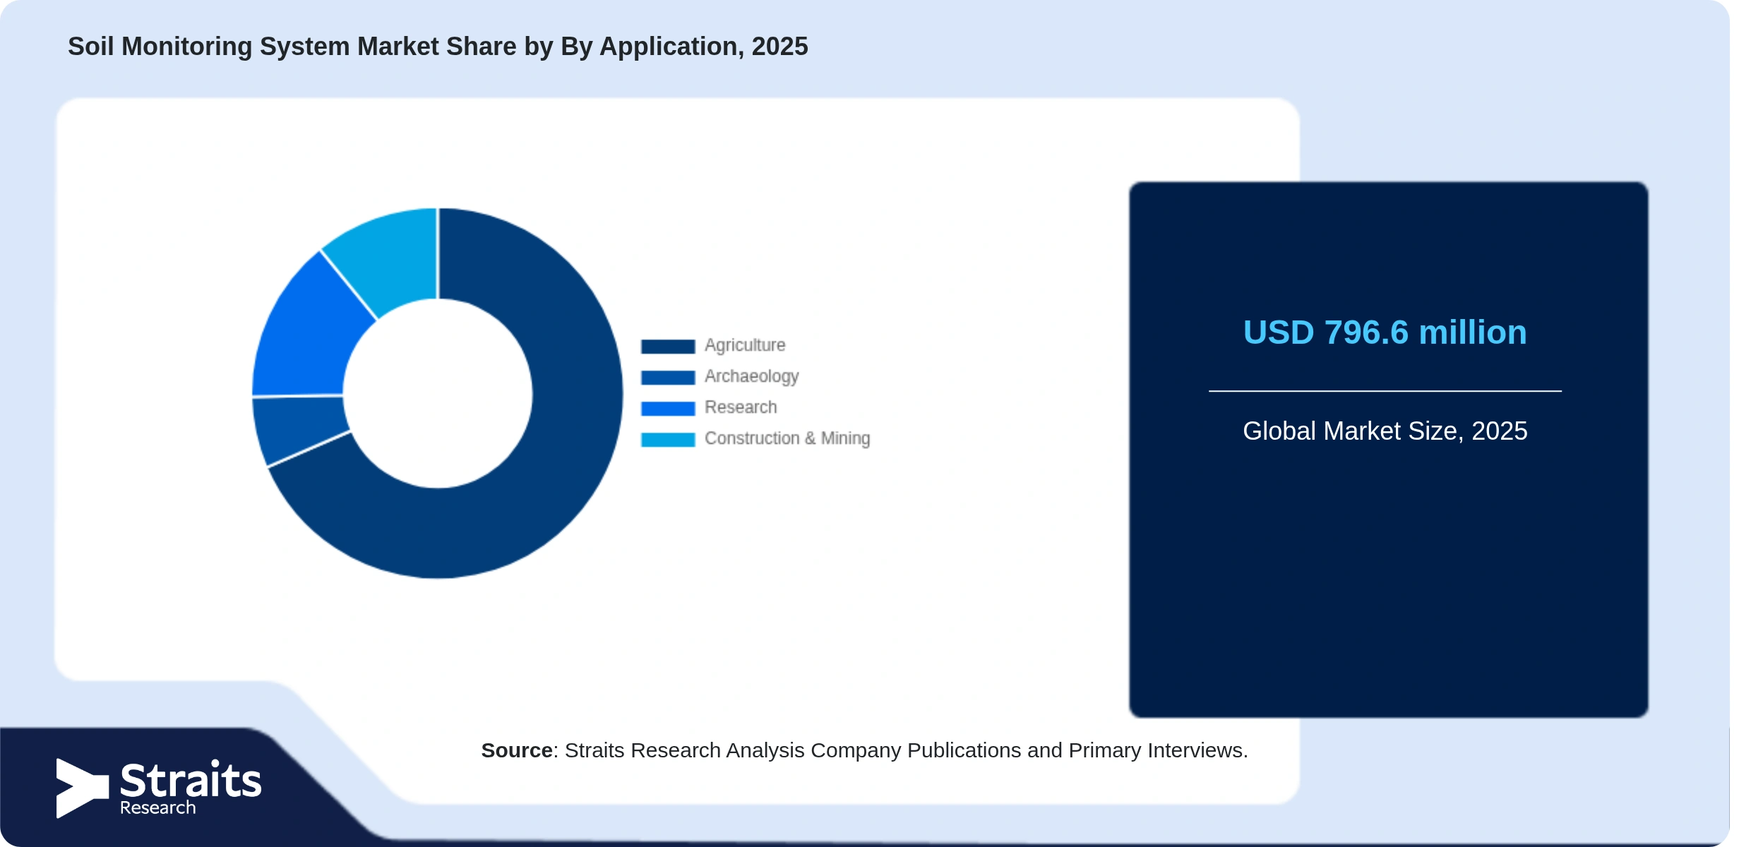Click the Straits Research arrow logo icon
1751x847 pixels.
click(82, 788)
